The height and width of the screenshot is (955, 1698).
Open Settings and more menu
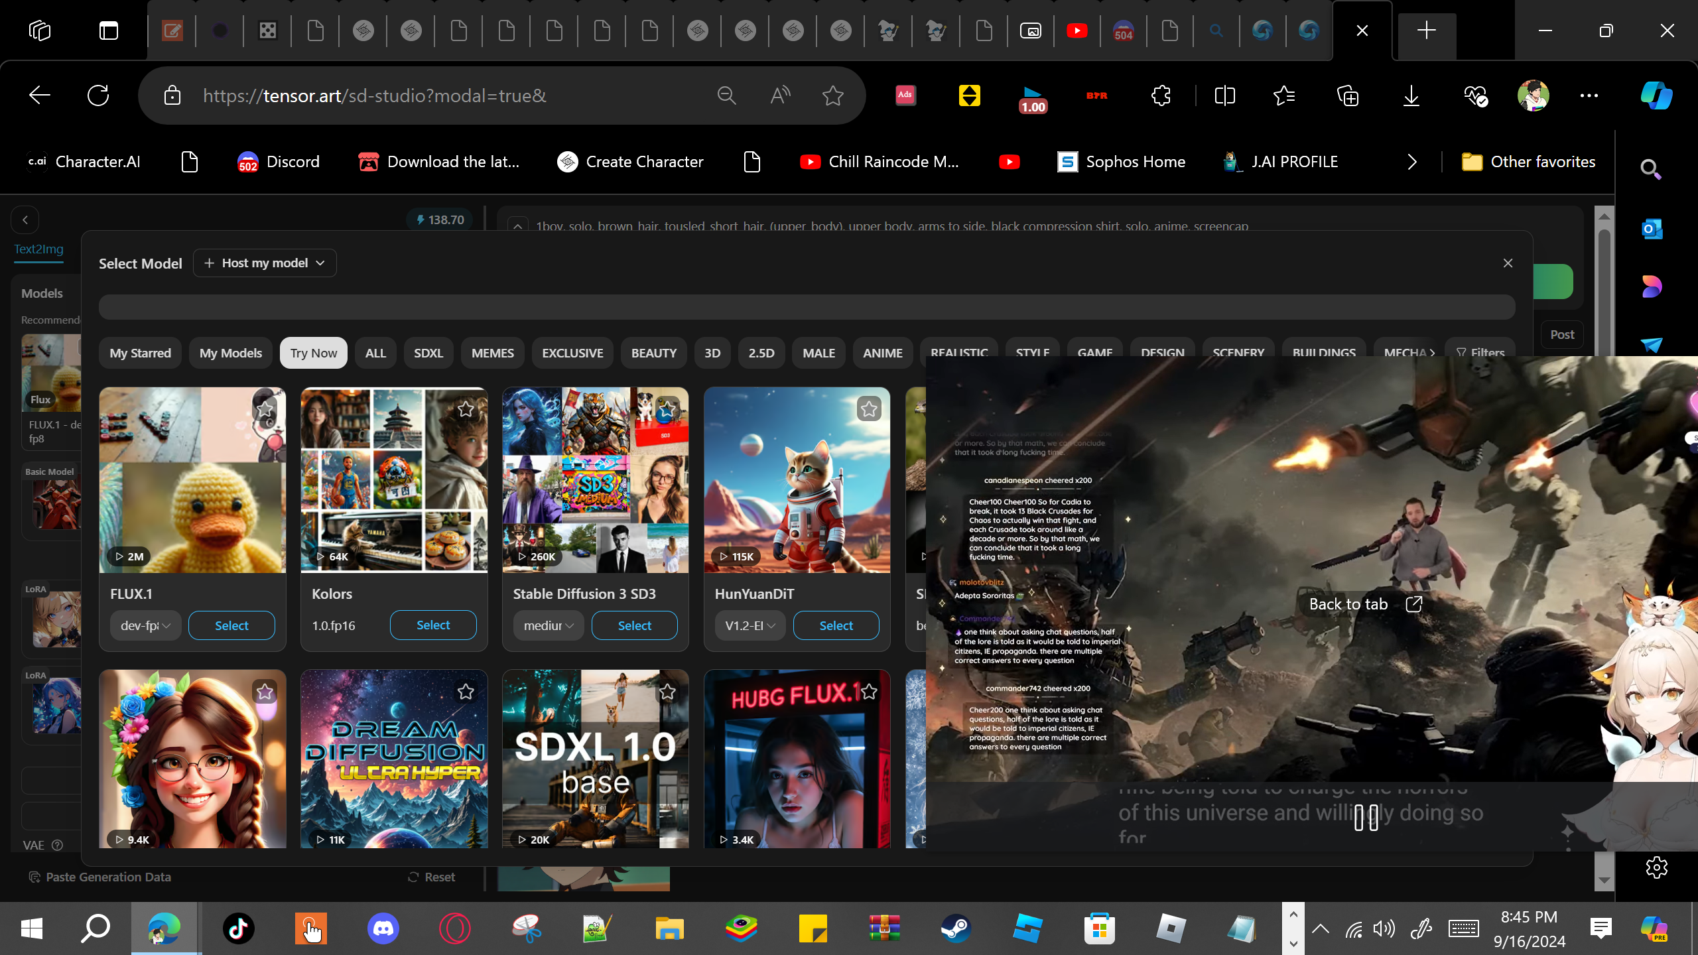(x=1589, y=95)
